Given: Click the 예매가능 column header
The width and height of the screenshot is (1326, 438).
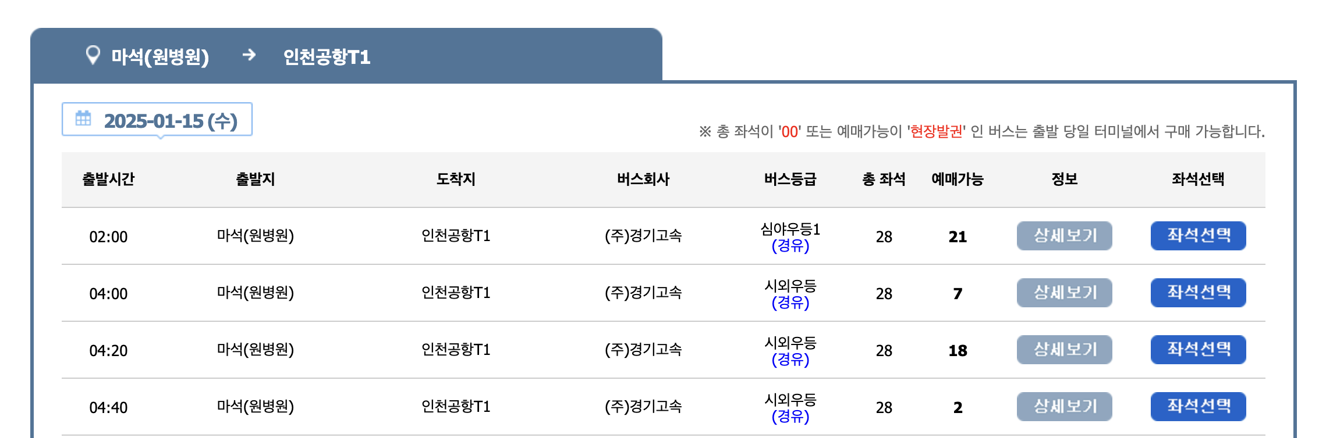Looking at the screenshot, I should click(958, 179).
